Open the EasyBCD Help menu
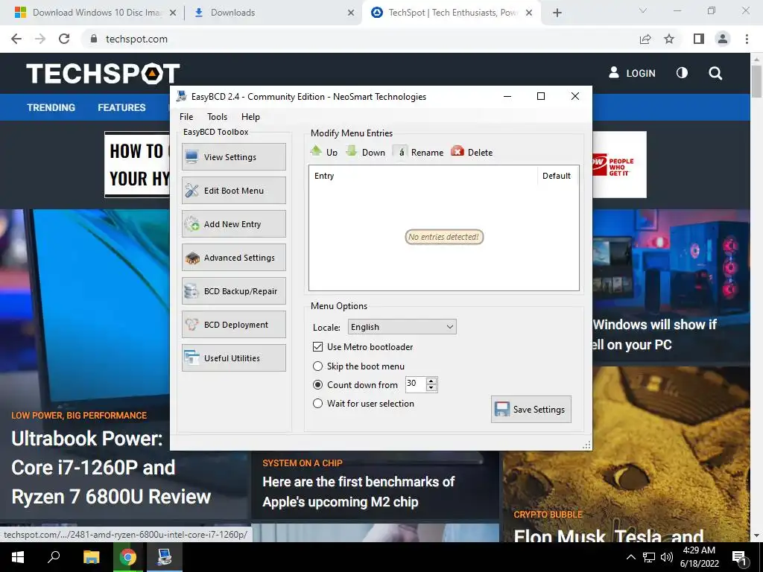The height and width of the screenshot is (572, 763). 250,117
